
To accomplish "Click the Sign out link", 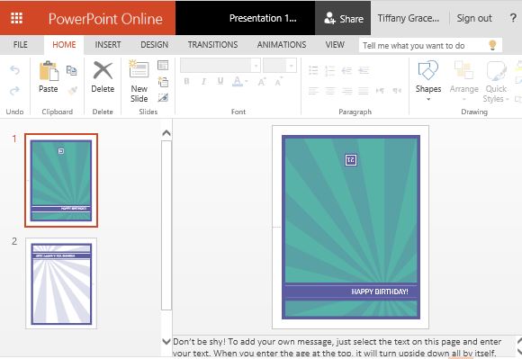I will (474, 18).
